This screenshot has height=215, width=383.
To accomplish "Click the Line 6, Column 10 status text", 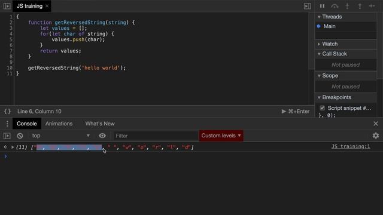I will pos(39,112).
